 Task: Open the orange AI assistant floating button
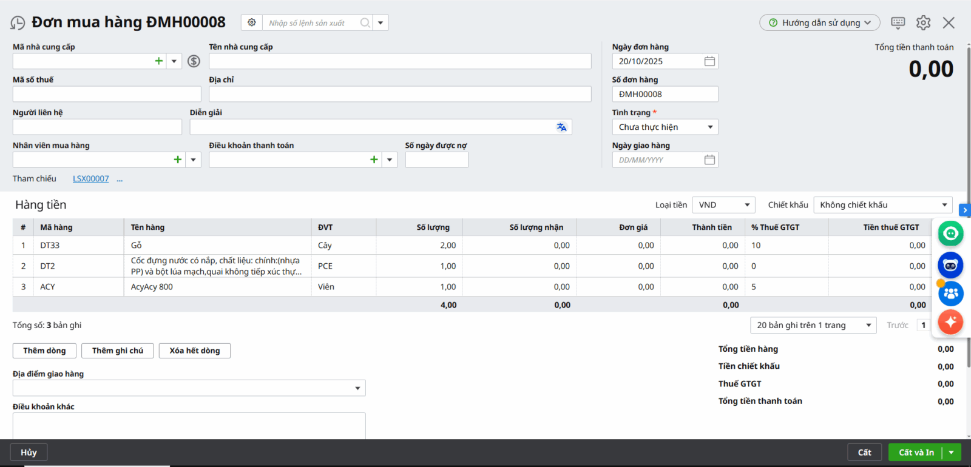(x=950, y=321)
